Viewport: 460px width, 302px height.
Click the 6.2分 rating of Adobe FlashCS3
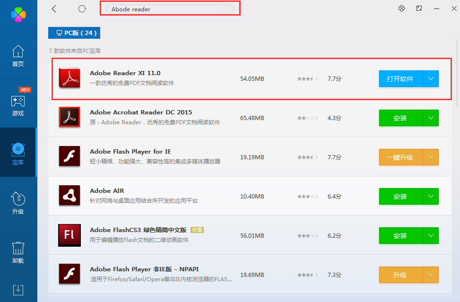pos(334,236)
